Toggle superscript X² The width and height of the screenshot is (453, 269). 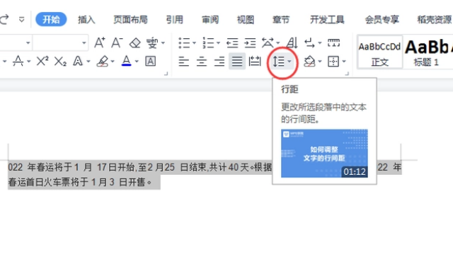click(x=42, y=61)
